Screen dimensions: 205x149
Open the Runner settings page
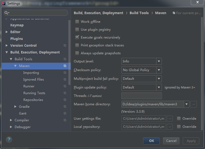pos(29,86)
